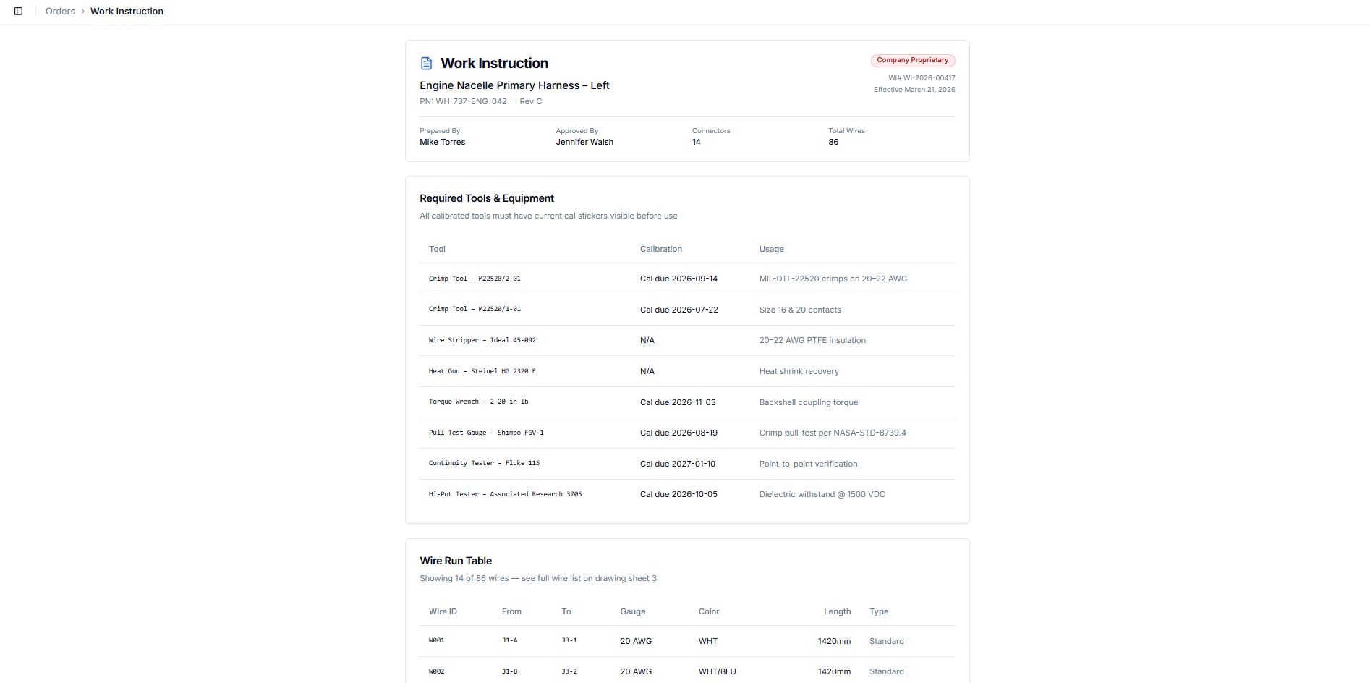
Task: Click the Company Proprietary badge
Action: click(912, 61)
